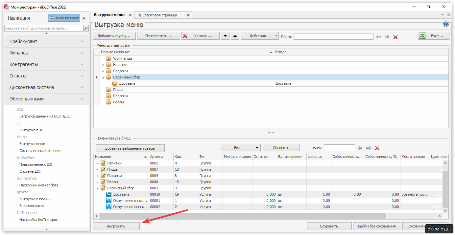The width and height of the screenshot is (455, 235).
Task: Move selected menu item up arrow
Action: coord(235,36)
